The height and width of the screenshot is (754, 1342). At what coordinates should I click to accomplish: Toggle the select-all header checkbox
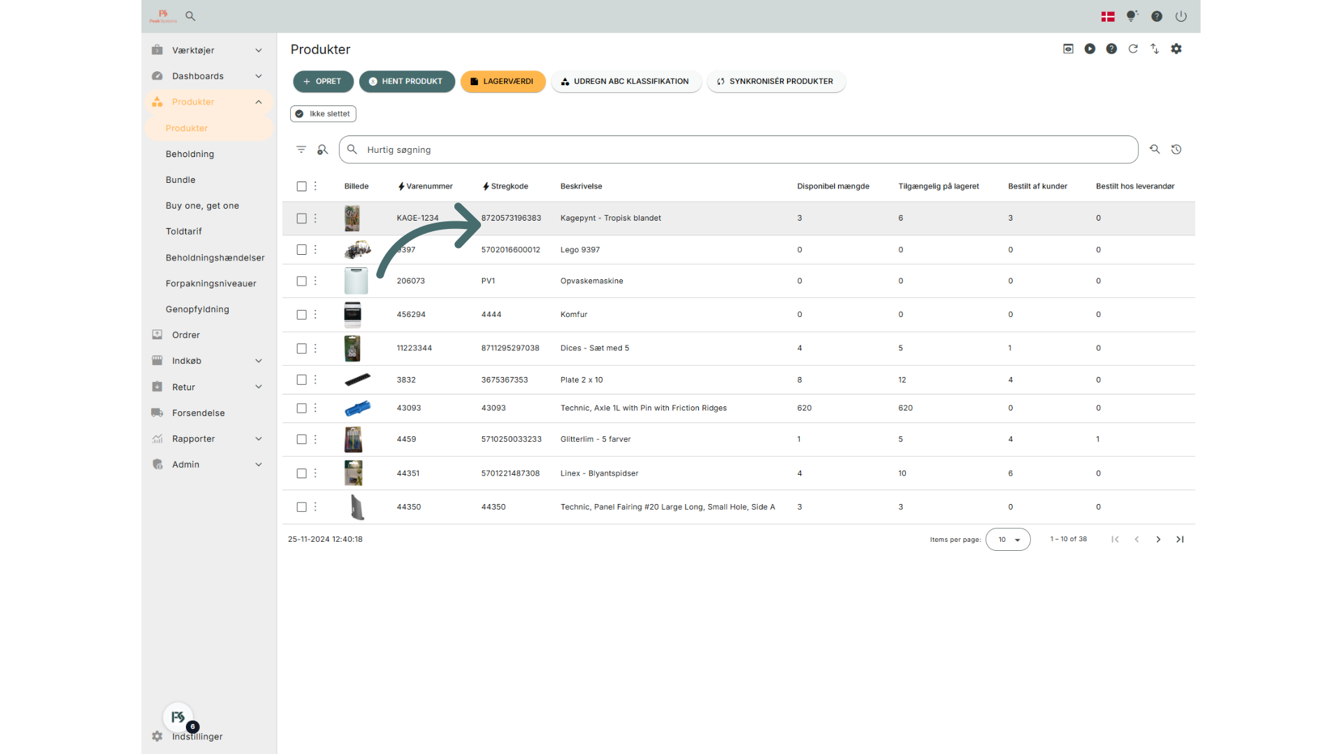301,186
